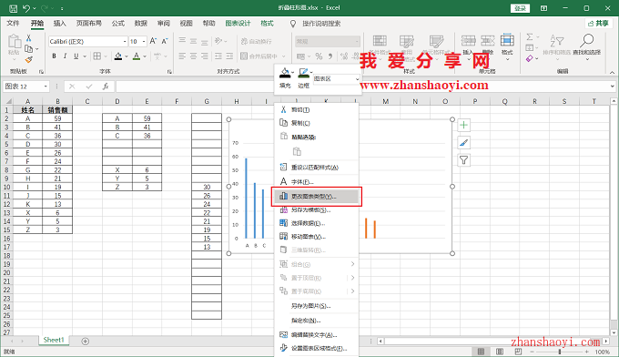619x357 pixels.
Task: Switch to the 公式 tab
Action: pos(118,24)
